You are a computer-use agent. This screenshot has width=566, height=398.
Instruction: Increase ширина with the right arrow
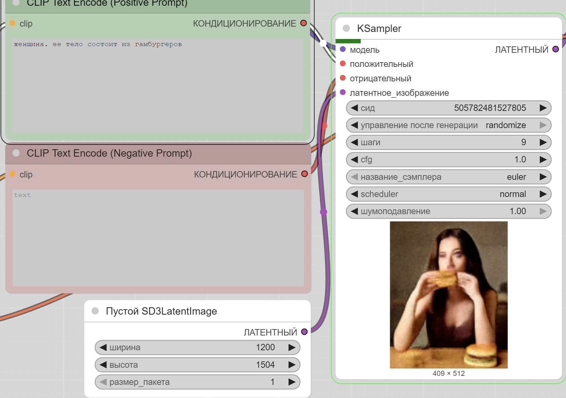pyautogui.click(x=292, y=347)
